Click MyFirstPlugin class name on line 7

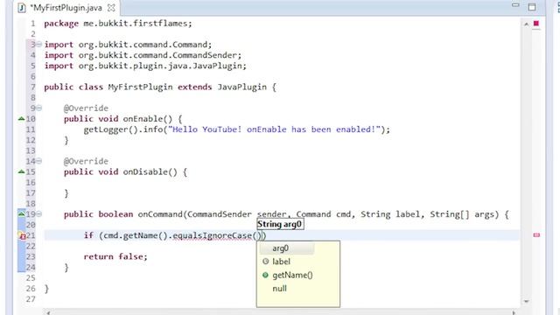[x=140, y=87]
